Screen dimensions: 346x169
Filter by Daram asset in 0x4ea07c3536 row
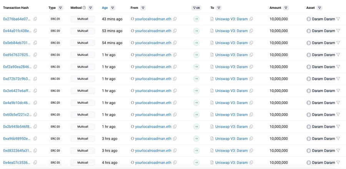tap(338, 162)
